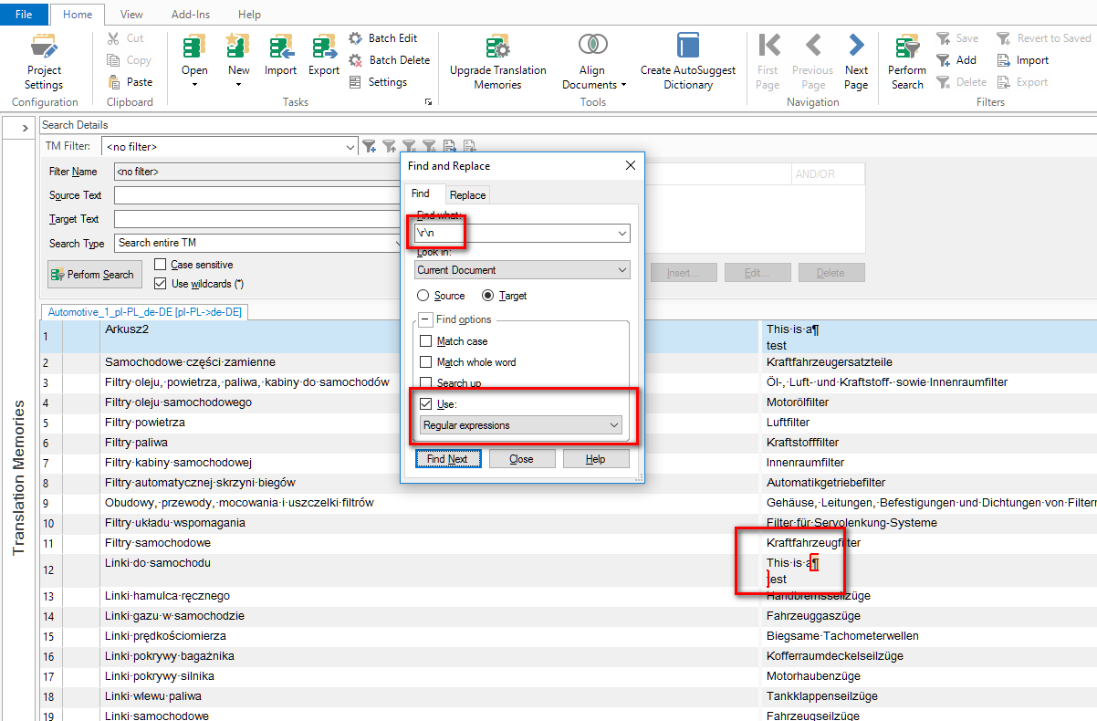Click the Create AutoSuggest Dictionary icon
The image size is (1097, 721).
[688, 47]
